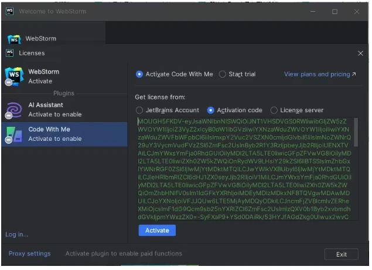Image resolution: width=372 pixels, height=270 pixels.
Task: Open View plans and pricing link
Action: [x=320, y=74]
